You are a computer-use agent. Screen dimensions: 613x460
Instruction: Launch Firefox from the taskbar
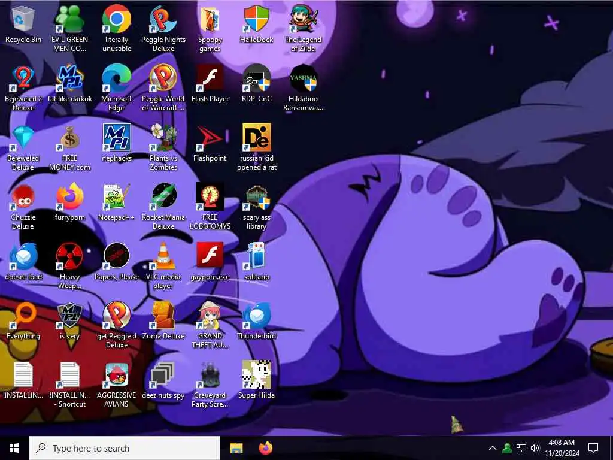click(x=266, y=448)
